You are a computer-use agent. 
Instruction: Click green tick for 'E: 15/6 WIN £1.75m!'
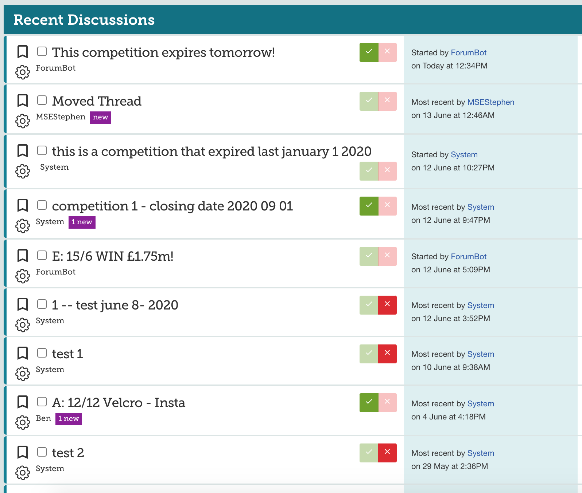coord(369,256)
